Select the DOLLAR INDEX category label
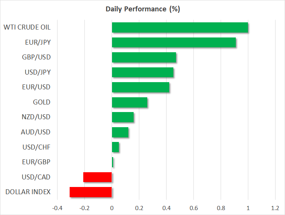The width and height of the screenshot is (285, 215). pyautogui.click(x=28, y=192)
